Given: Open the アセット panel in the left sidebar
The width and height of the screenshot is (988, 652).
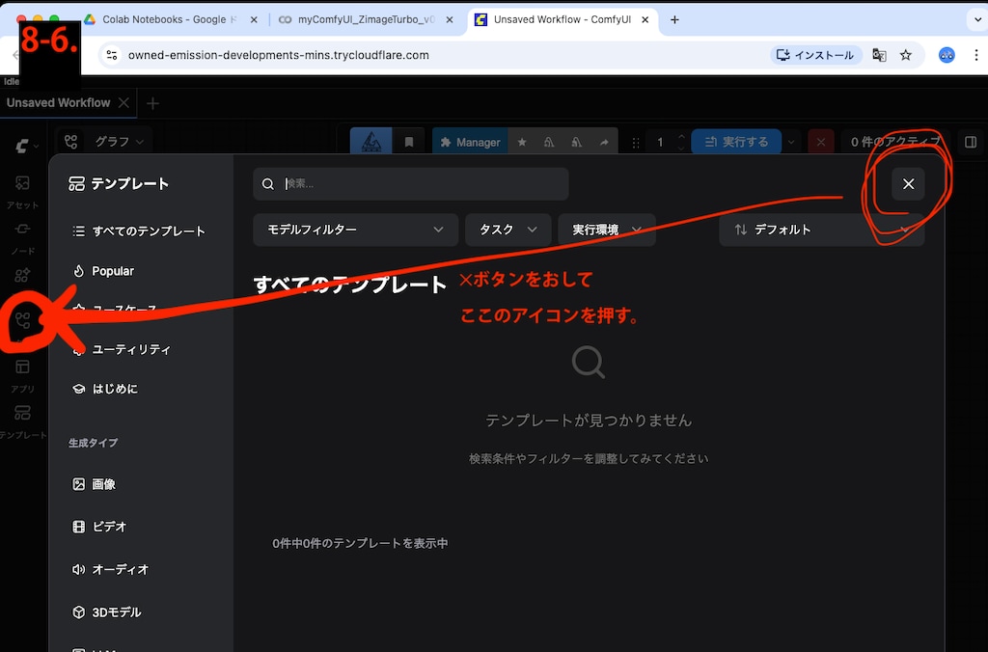Looking at the screenshot, I should point(21,182).
